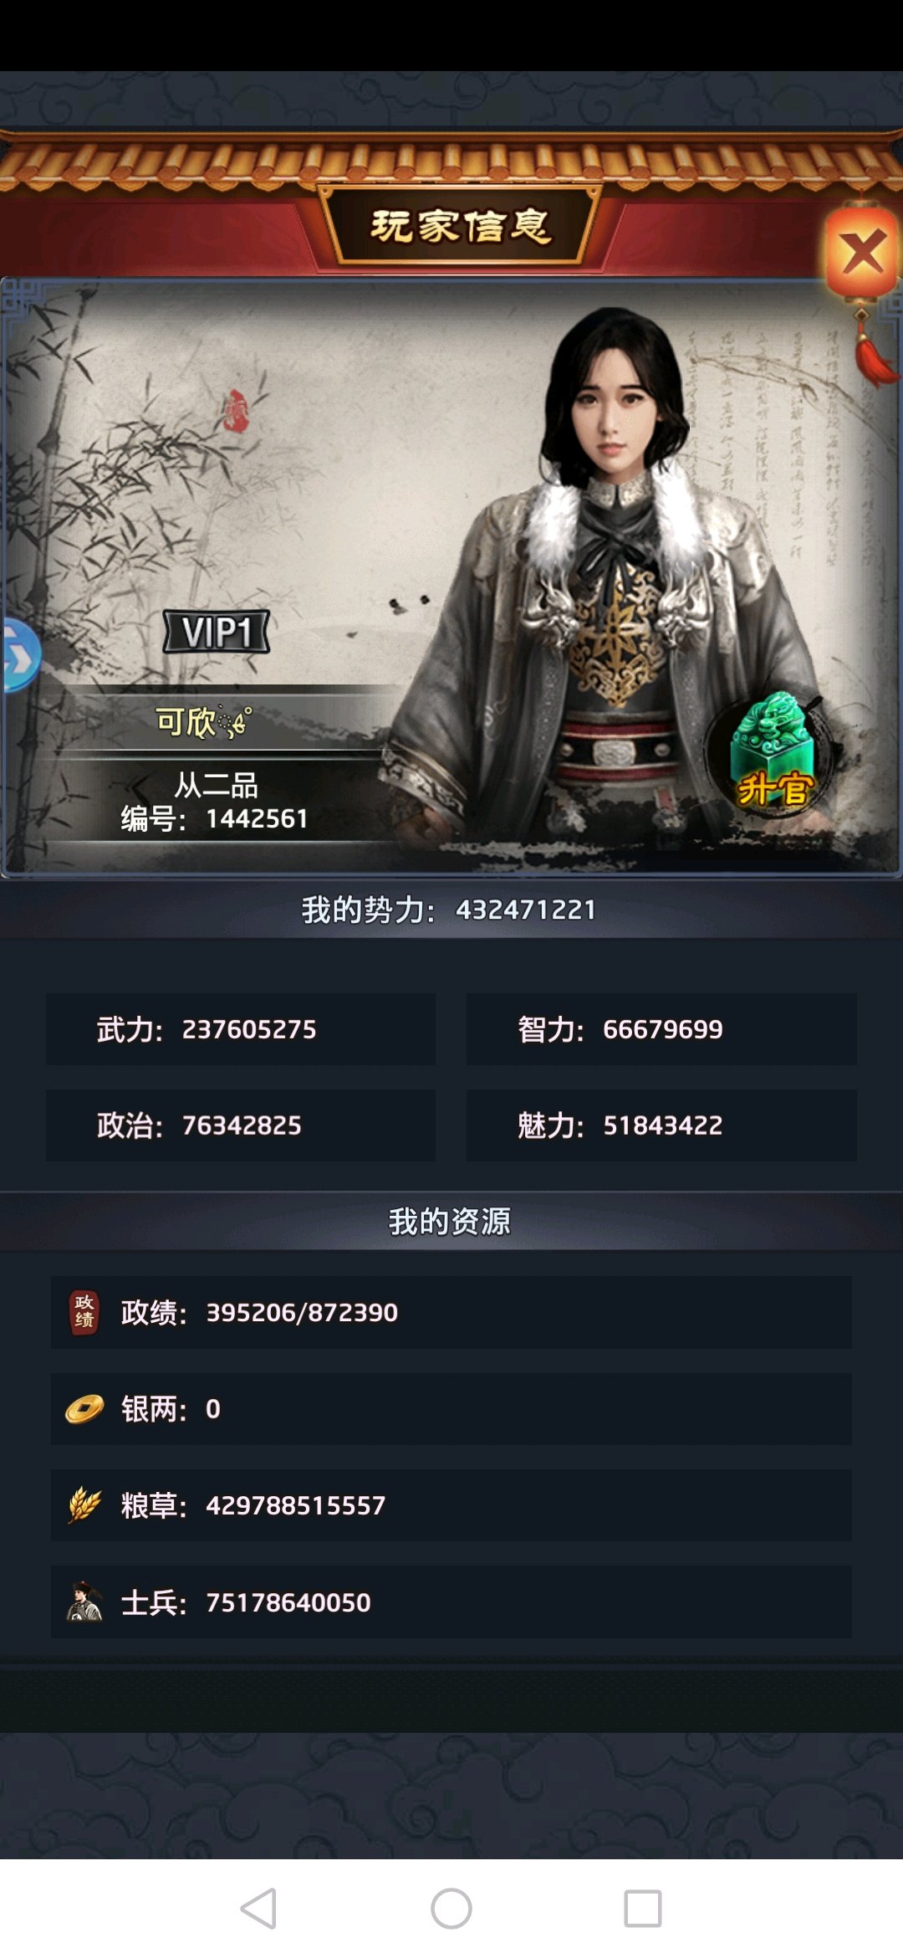Tap the wheat 粮草 icon
The height and width of the screenshot is (1958, 903).
[84, 1505]
